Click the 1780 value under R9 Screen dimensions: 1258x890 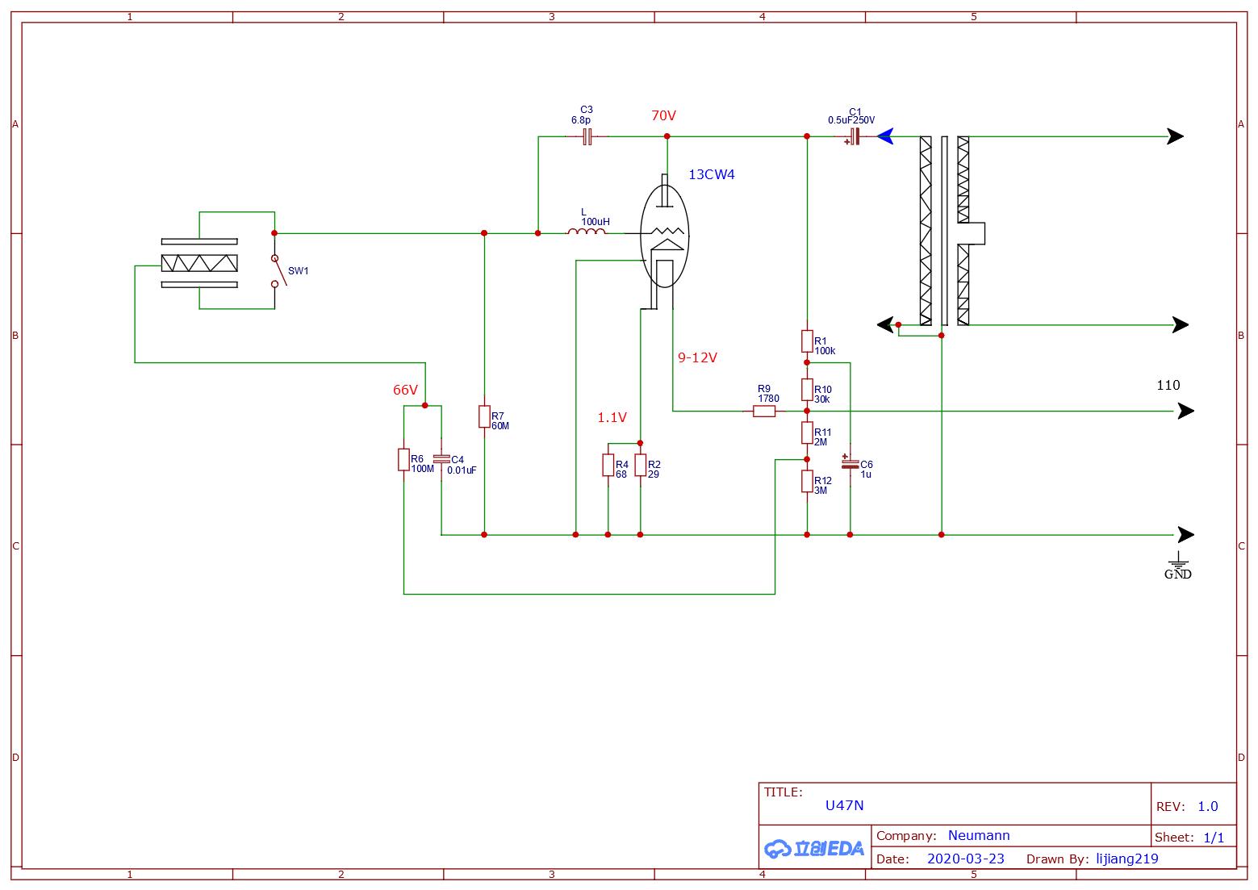[769, 399]
